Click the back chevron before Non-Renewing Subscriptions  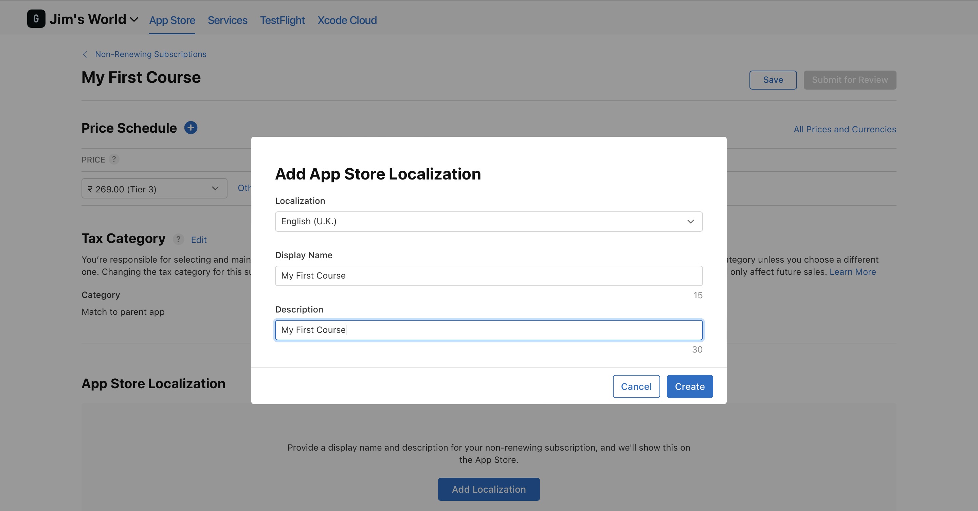pyautogui.click(x=85, y=54)
